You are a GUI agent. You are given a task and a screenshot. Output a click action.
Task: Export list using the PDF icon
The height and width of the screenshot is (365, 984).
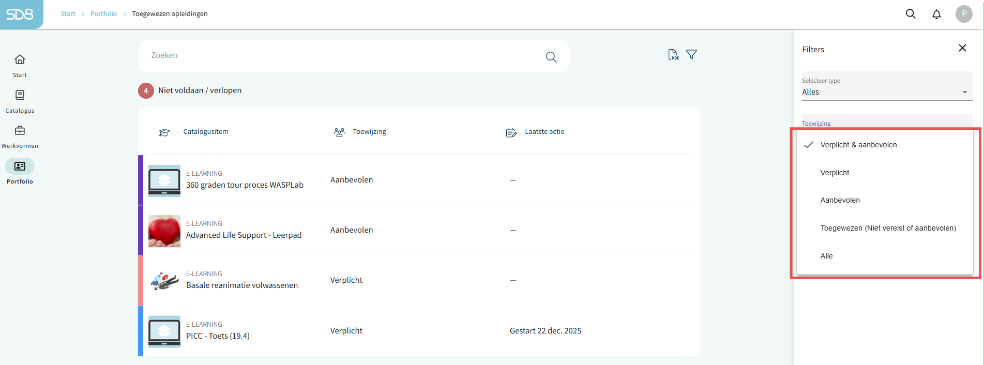point(673,55)
